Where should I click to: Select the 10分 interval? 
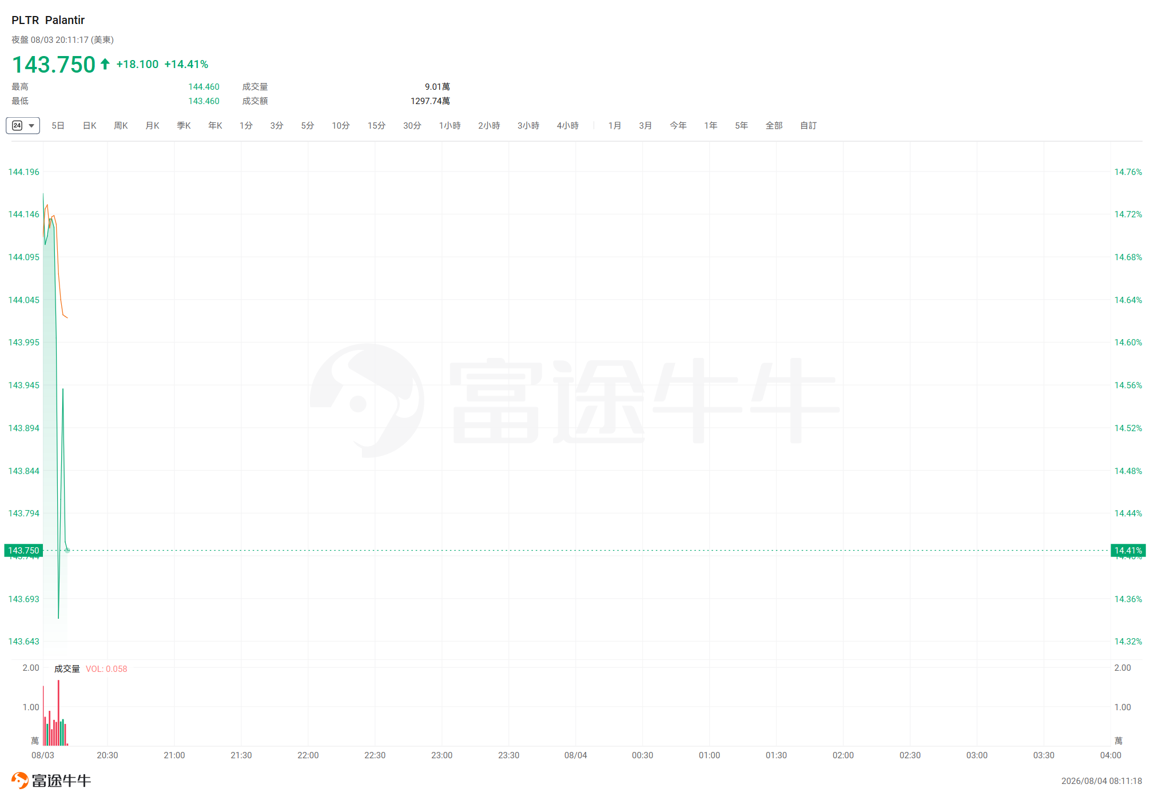pos(341,126)
